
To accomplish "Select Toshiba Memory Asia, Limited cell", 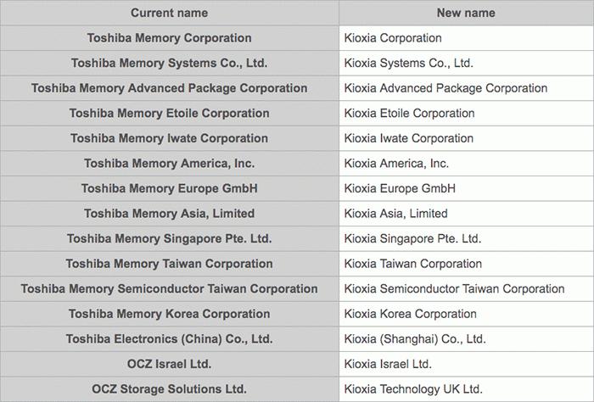I will [169, 214].
